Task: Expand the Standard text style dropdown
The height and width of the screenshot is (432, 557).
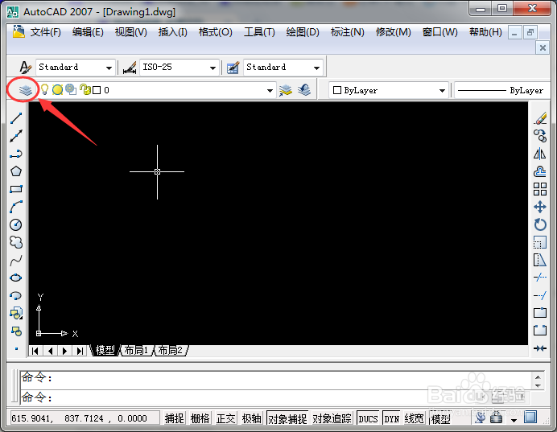Action: (x=109, y=68)
